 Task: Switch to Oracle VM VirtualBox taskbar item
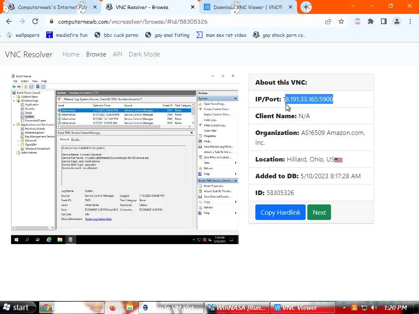pos(171,307)
